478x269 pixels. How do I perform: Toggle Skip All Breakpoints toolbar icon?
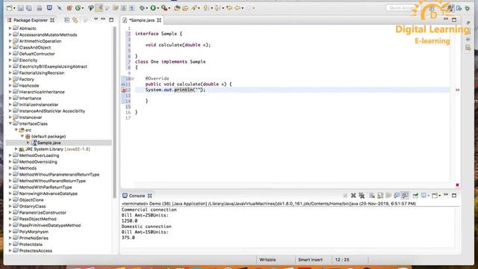click(60, 8)
